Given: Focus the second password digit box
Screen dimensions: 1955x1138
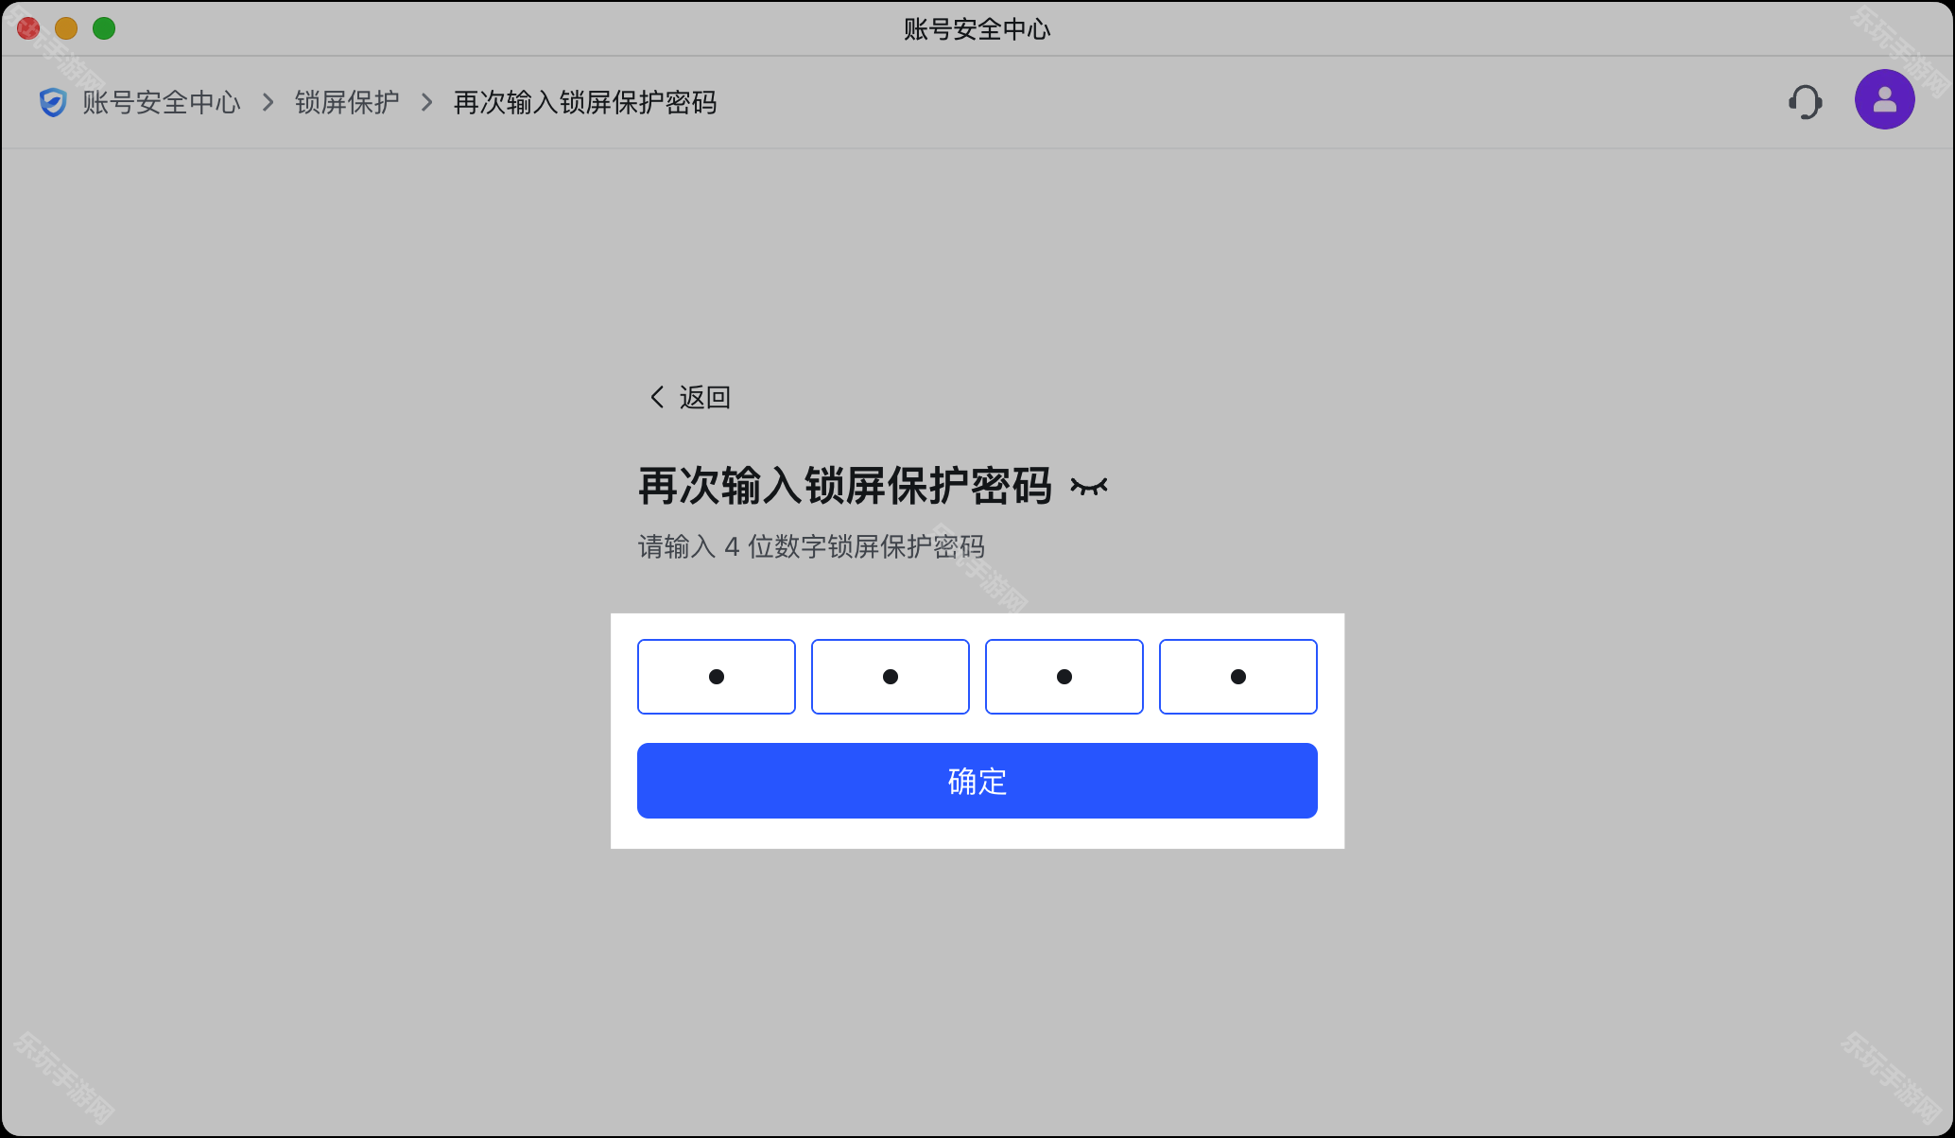Looking at the screenshot, I should pyautogui.click(x=890, y=677).
